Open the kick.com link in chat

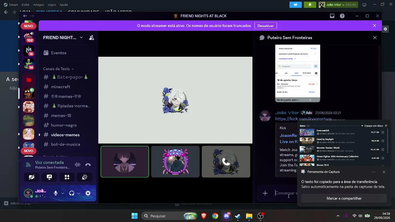303,119
